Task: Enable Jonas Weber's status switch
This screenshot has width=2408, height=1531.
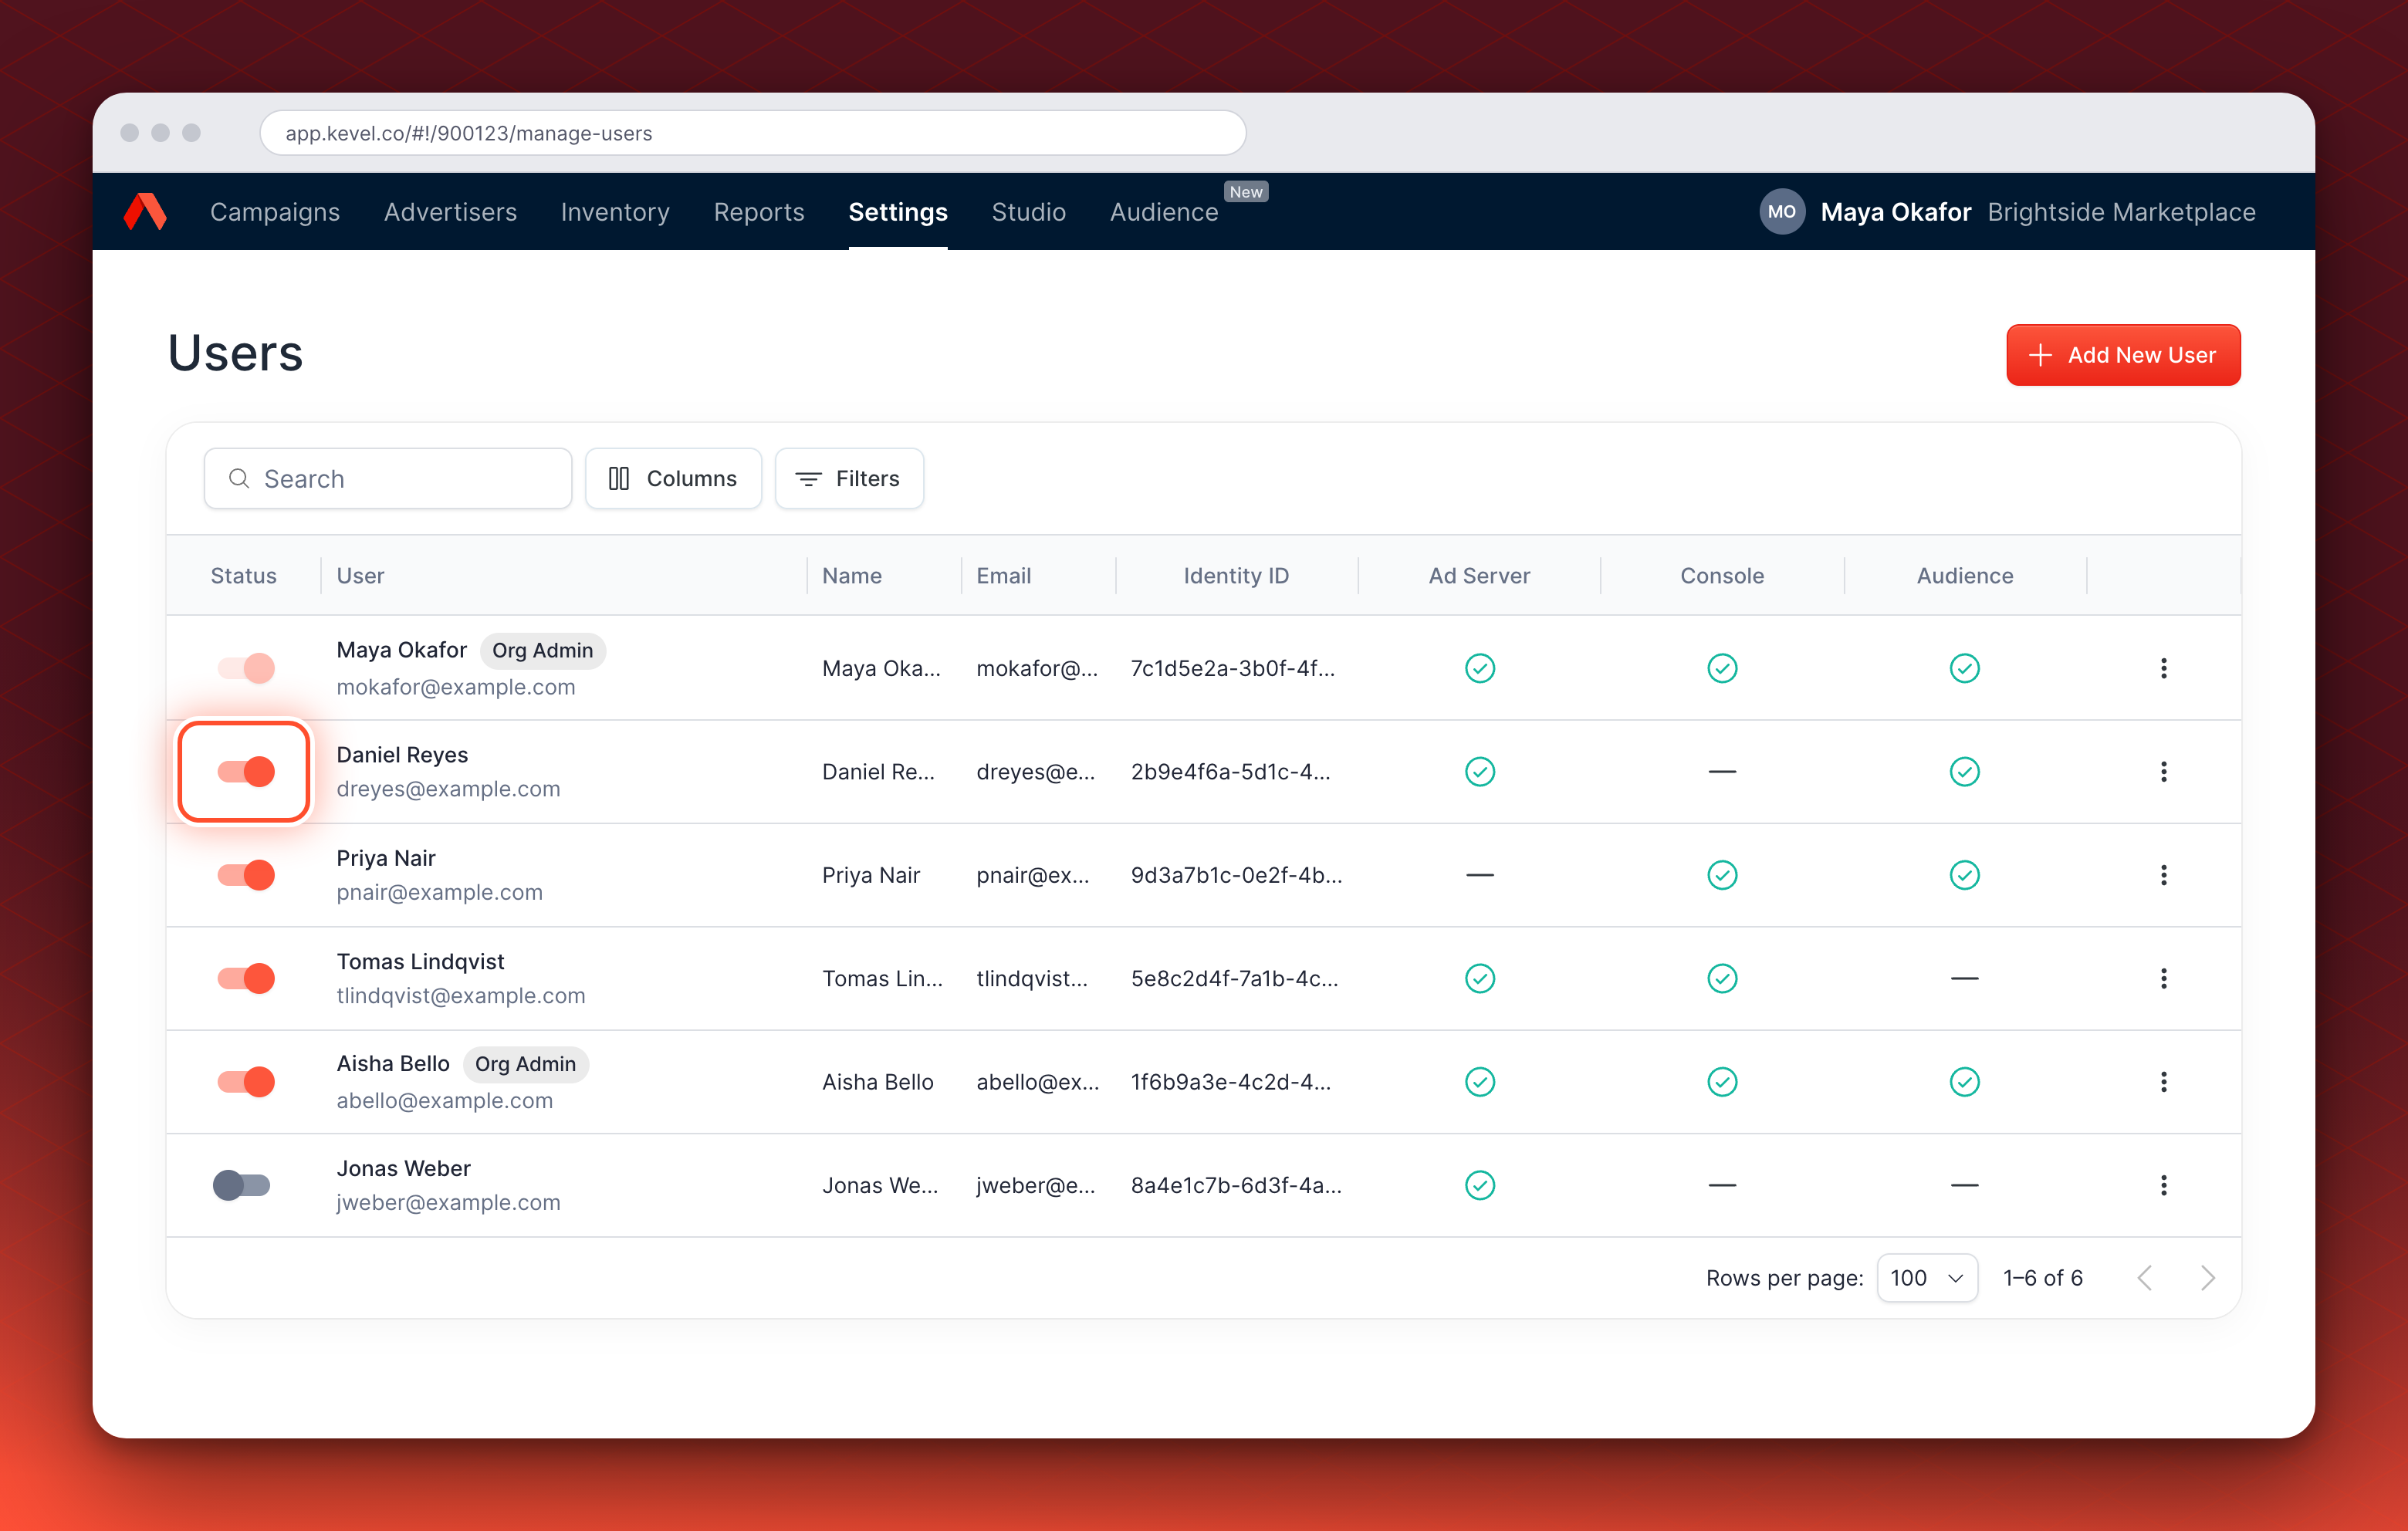Action: 242,1185
